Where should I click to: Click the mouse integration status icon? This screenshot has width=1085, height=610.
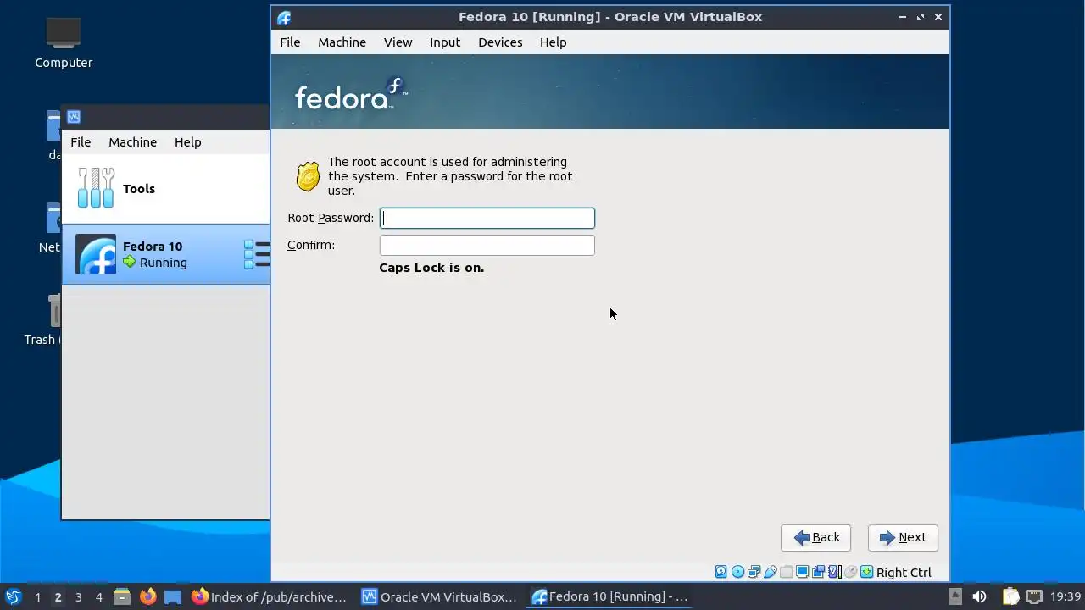(851, 572)
